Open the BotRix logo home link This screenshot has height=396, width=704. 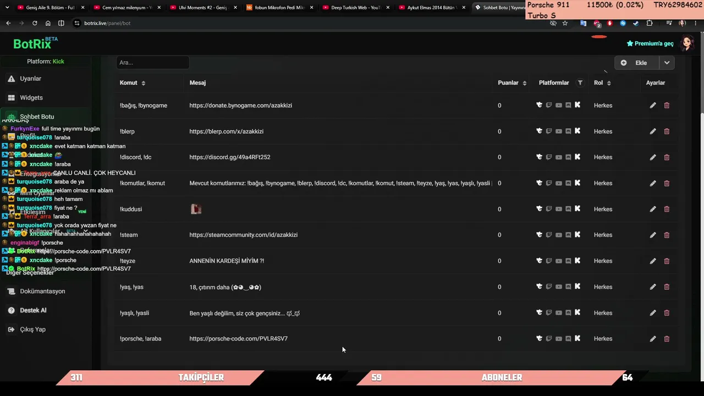tap(35, 43)
